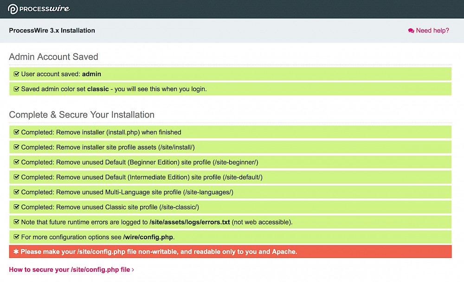Click the checkmark beside 'Remove installer site profile assets'
This screenshot has width=464, height=282.
[x=16, y=147]
